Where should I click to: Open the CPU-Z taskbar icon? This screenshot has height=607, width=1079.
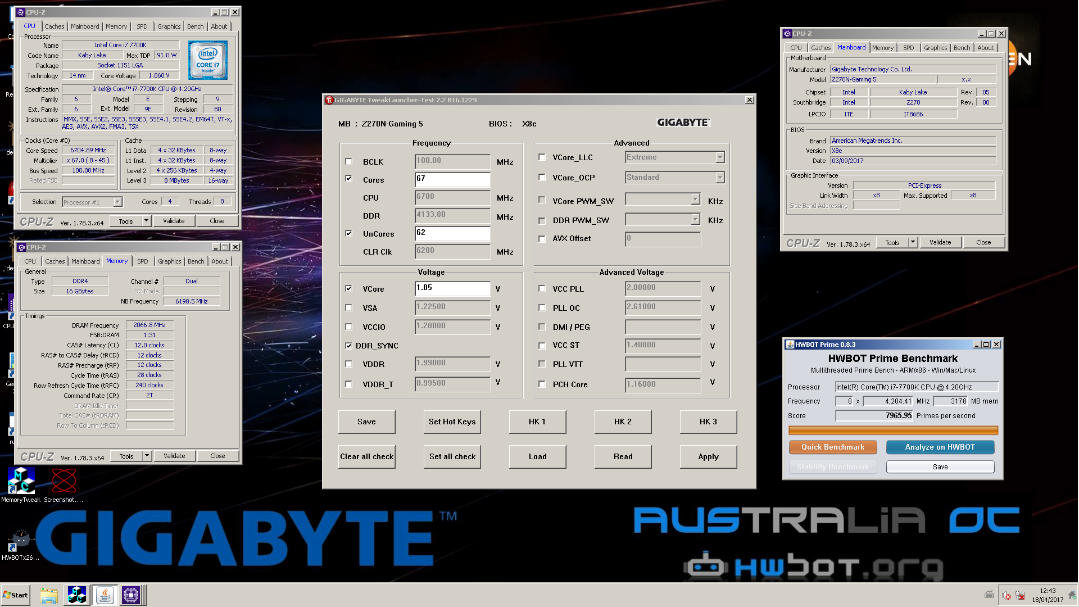click(x=131, y=595)
